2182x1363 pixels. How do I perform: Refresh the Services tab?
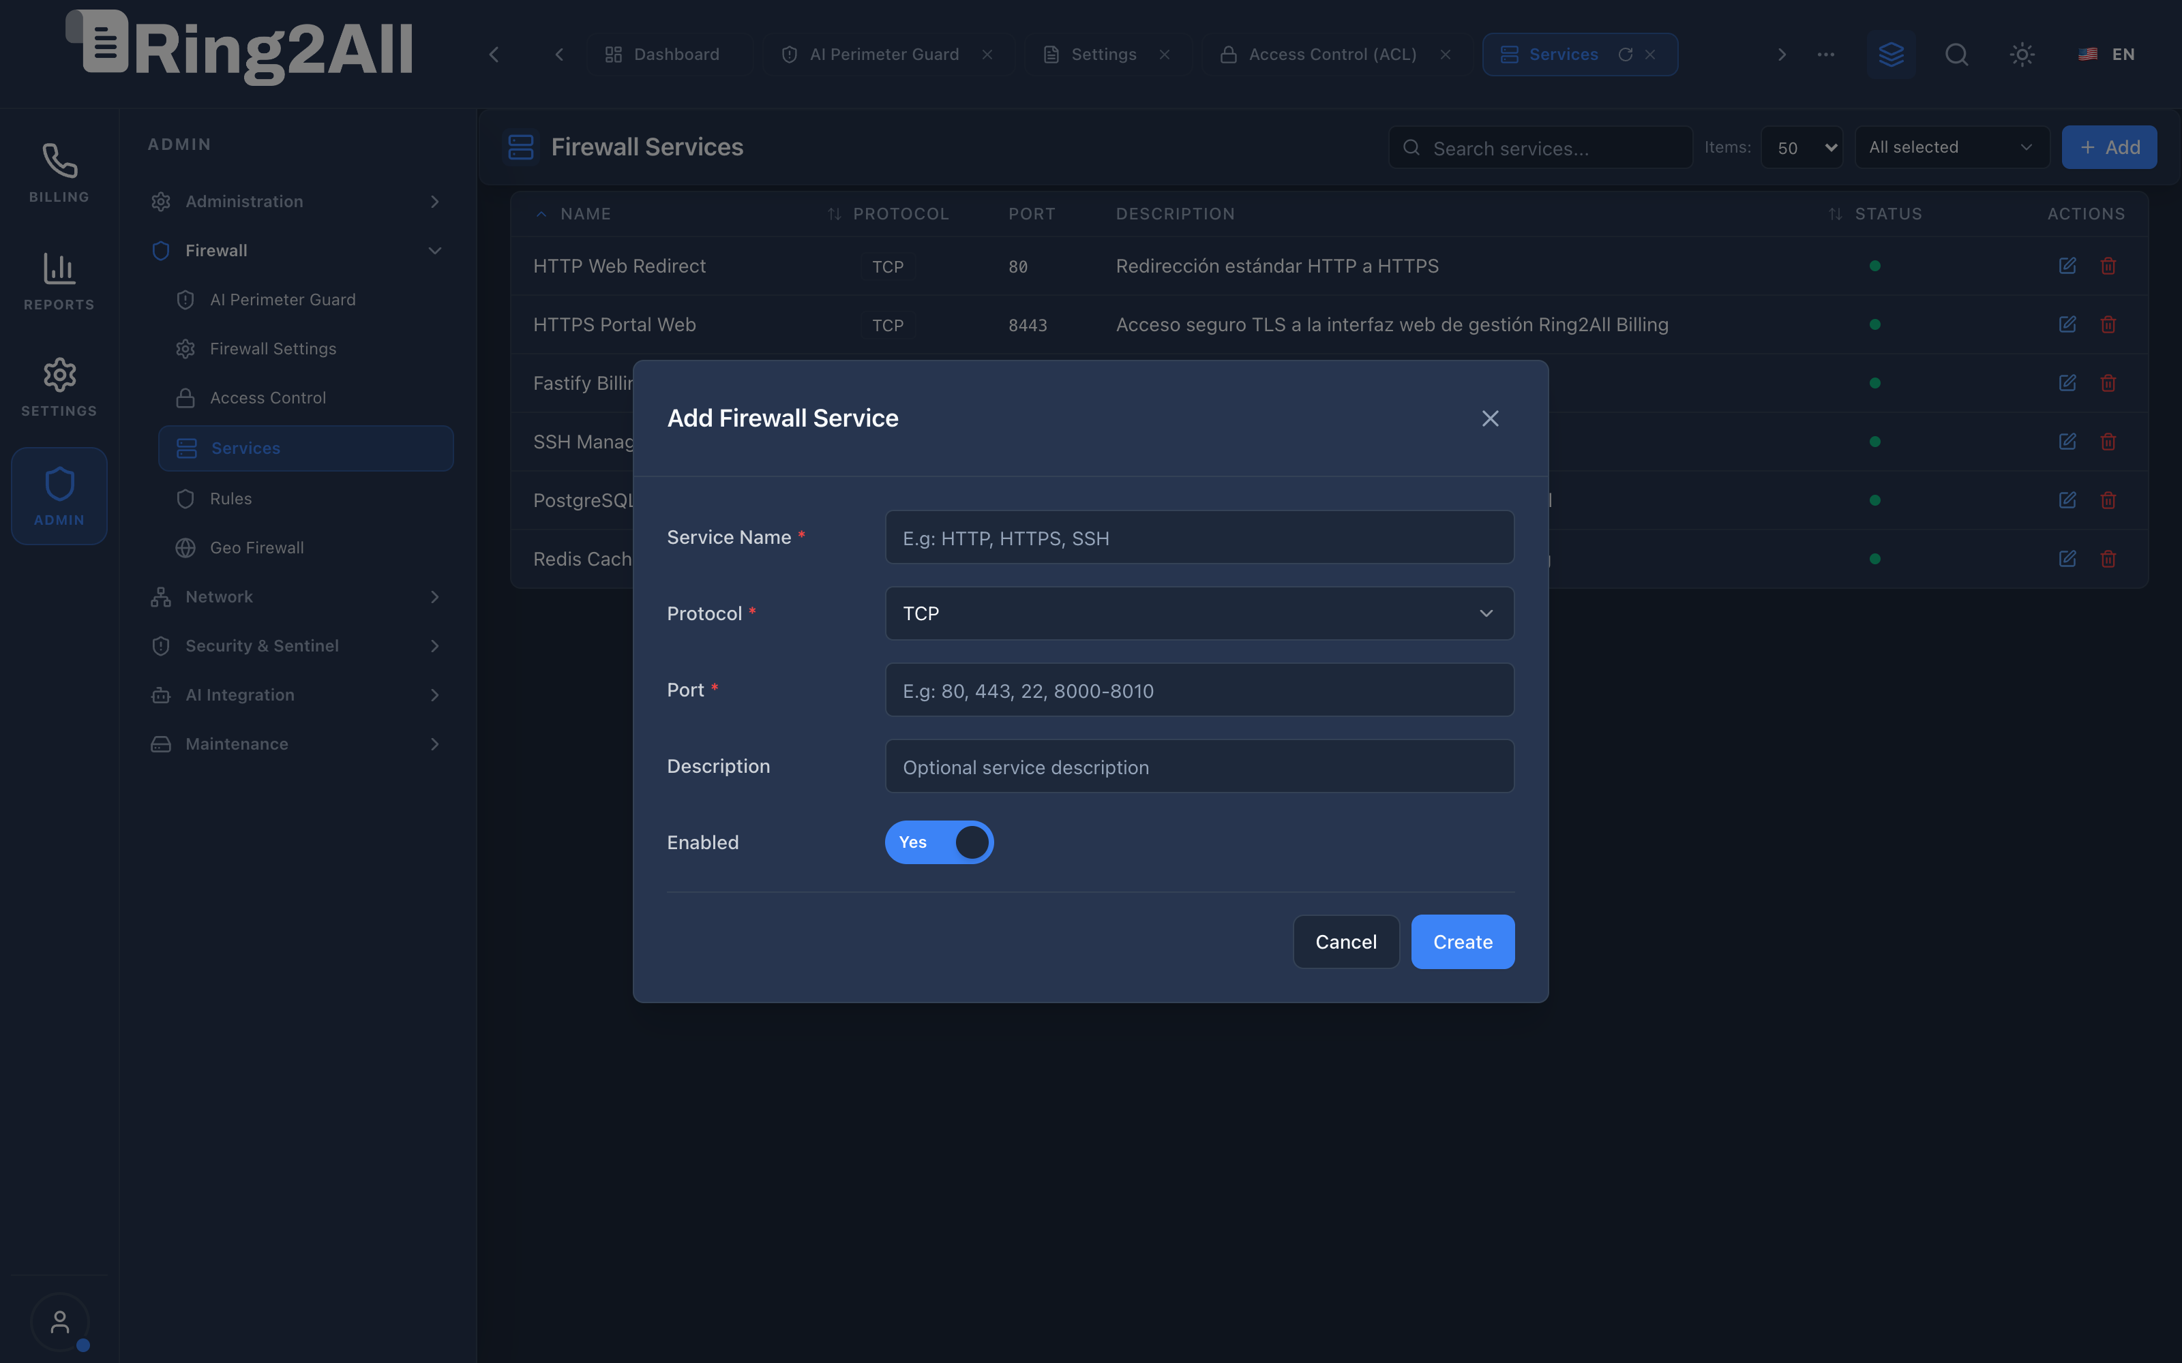point(1625,54)
